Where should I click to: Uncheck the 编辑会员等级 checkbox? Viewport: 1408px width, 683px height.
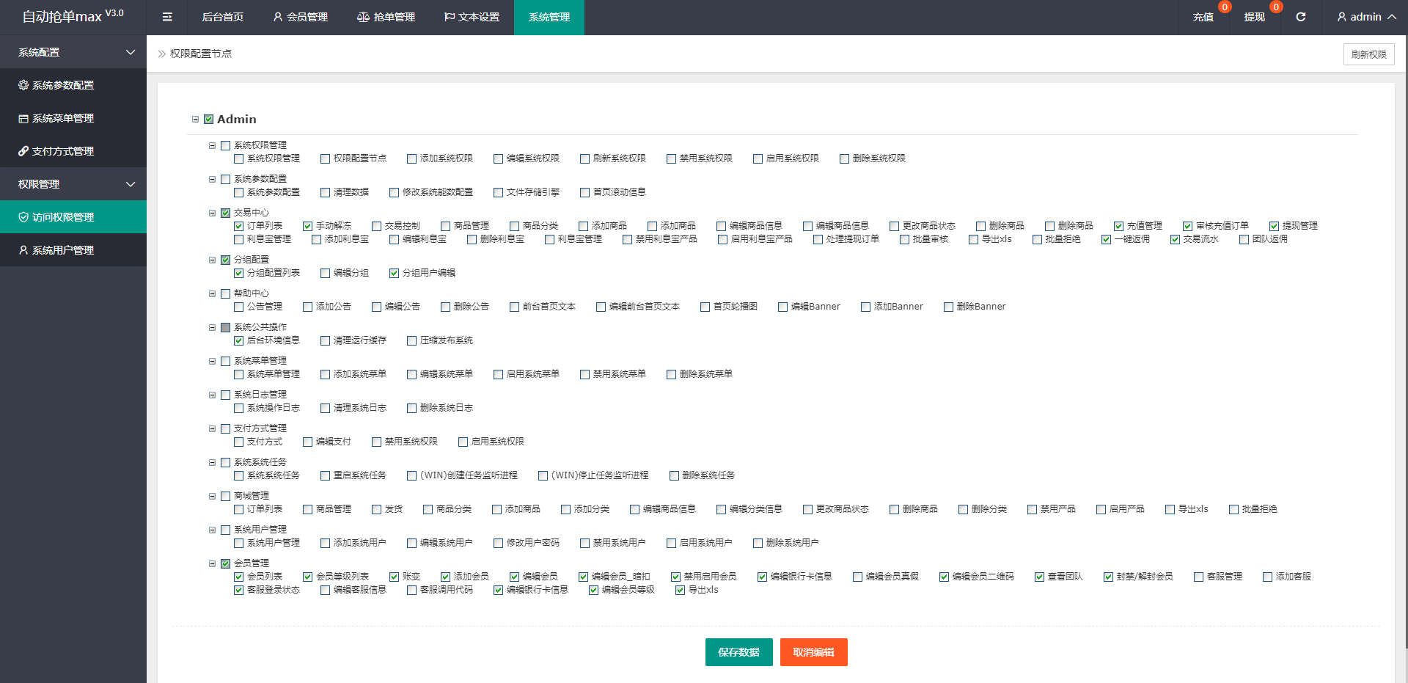pyautogui.click(x=594, y=591)
